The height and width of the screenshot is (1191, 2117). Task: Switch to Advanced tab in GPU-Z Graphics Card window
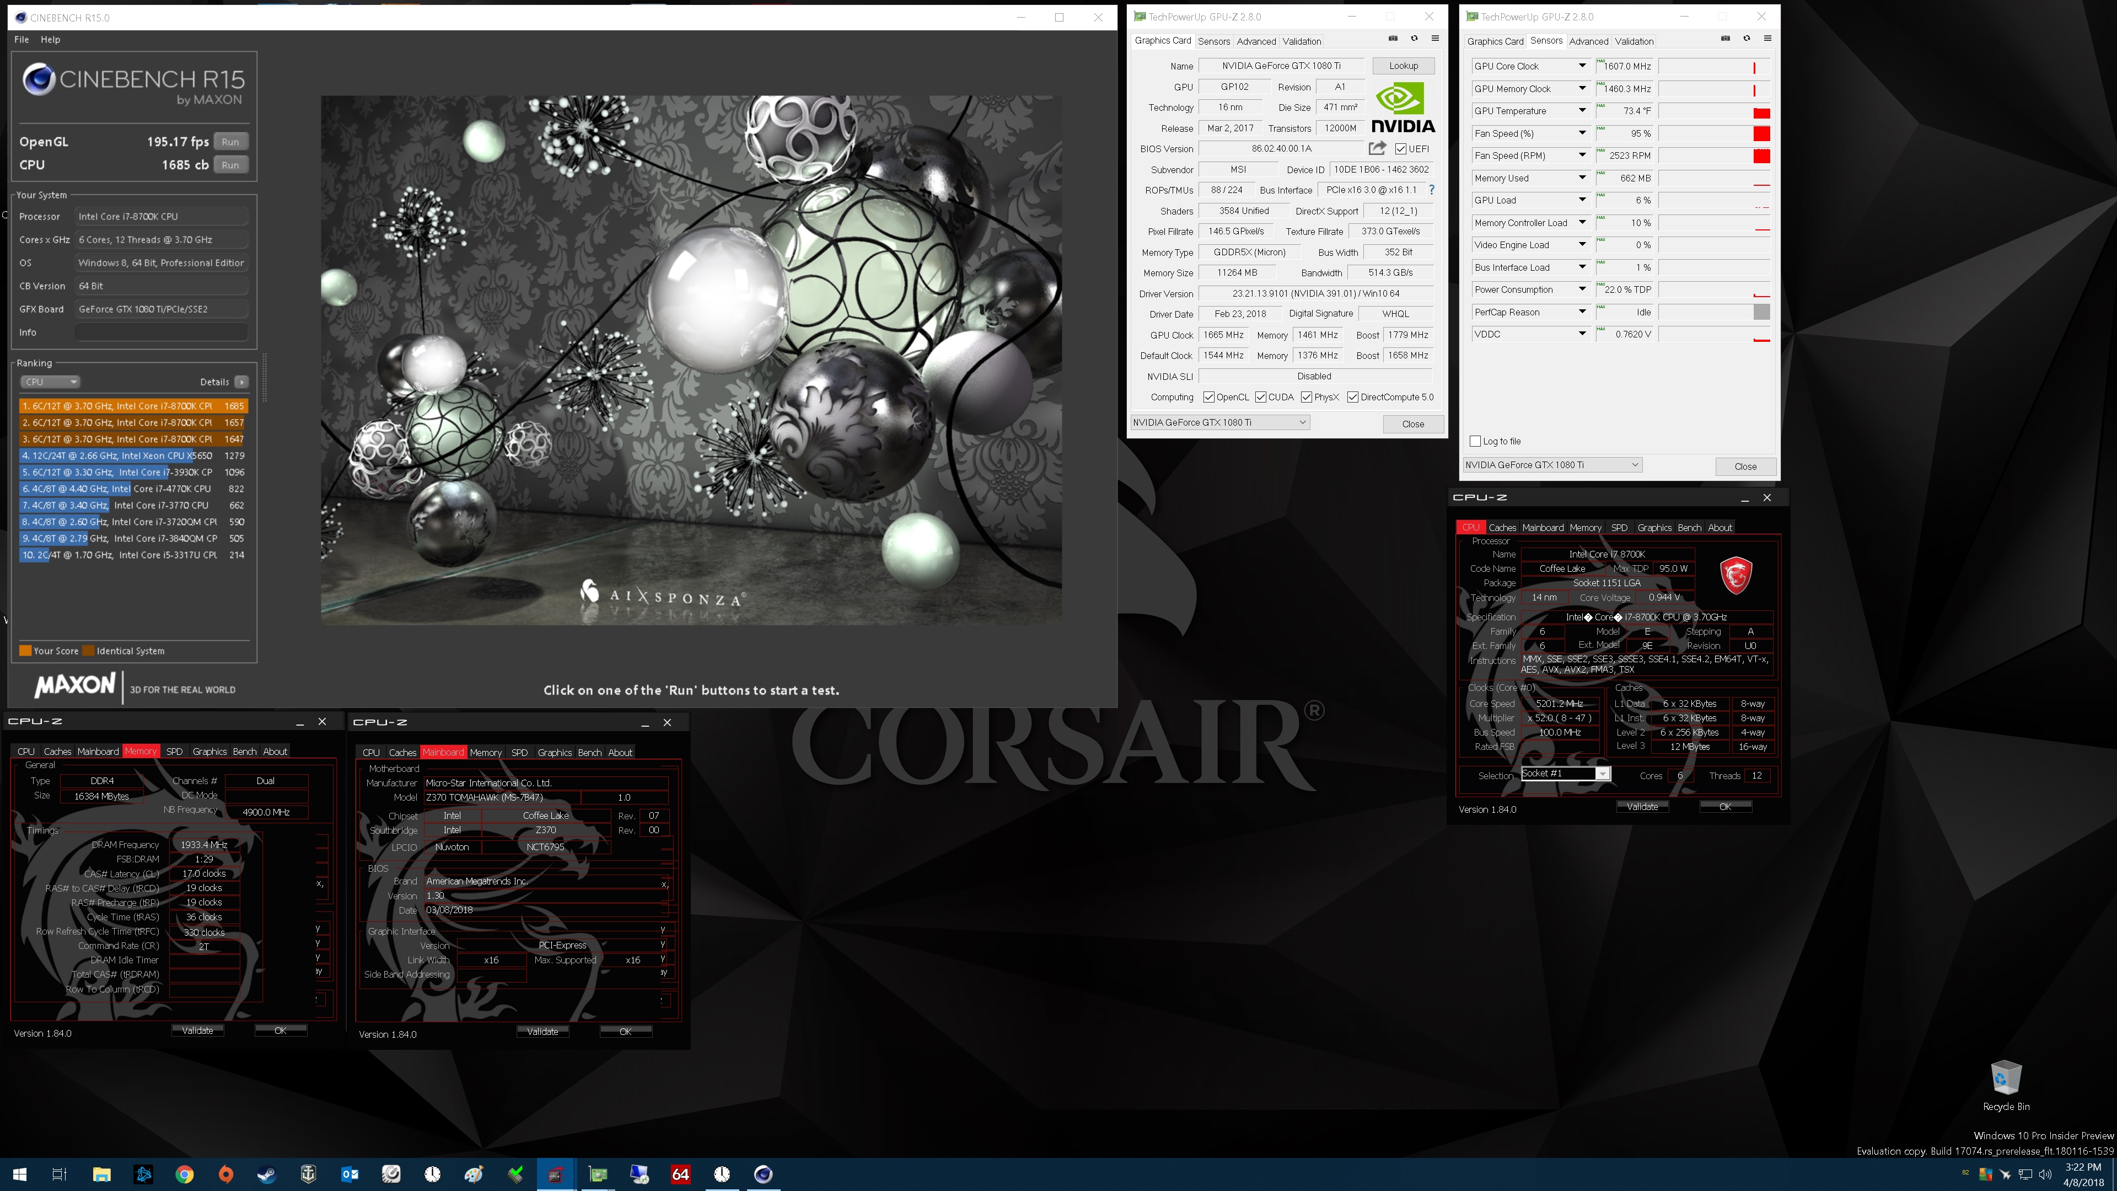click(x=1256, y=41)
